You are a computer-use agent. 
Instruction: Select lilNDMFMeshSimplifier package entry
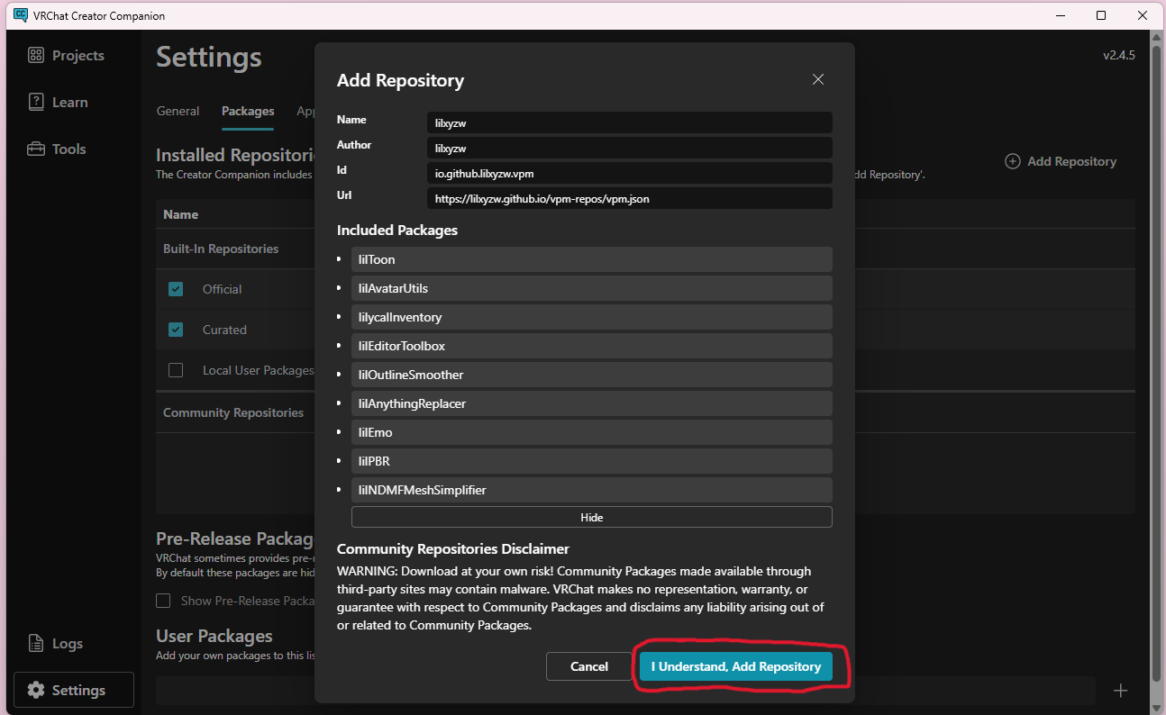pos(592,490)
